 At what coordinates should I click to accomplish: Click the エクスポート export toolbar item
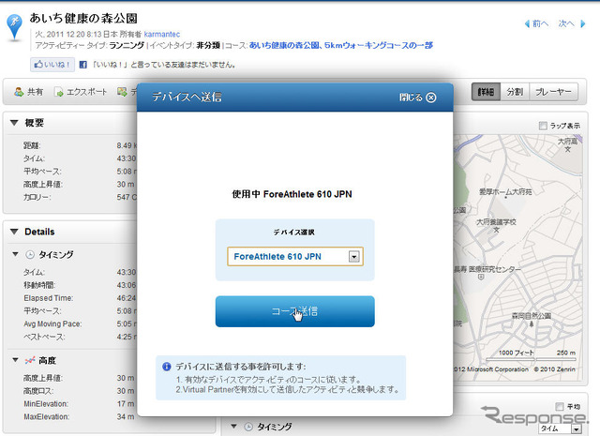(x=81, y=92)
